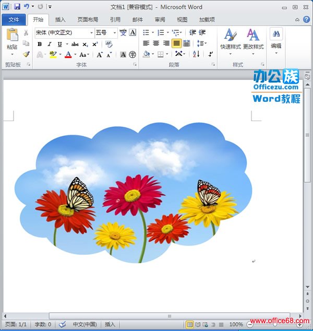The image size is (313, 331).
Task: Grow the font size
Action: (x=100, y=55)
